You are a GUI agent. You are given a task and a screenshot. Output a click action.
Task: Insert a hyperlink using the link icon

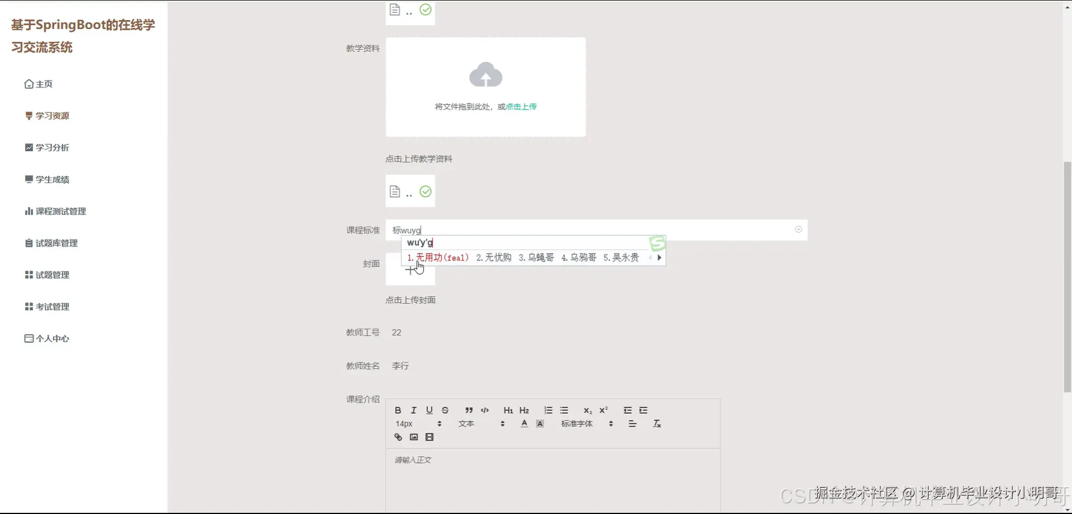(398, 437)
